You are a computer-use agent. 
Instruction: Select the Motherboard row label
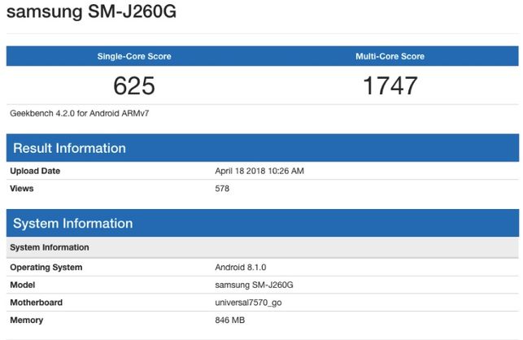(x=36, y=303)
